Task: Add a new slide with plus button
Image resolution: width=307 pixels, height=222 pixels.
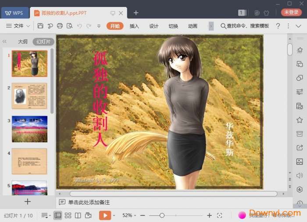Action: pos(28,201)
